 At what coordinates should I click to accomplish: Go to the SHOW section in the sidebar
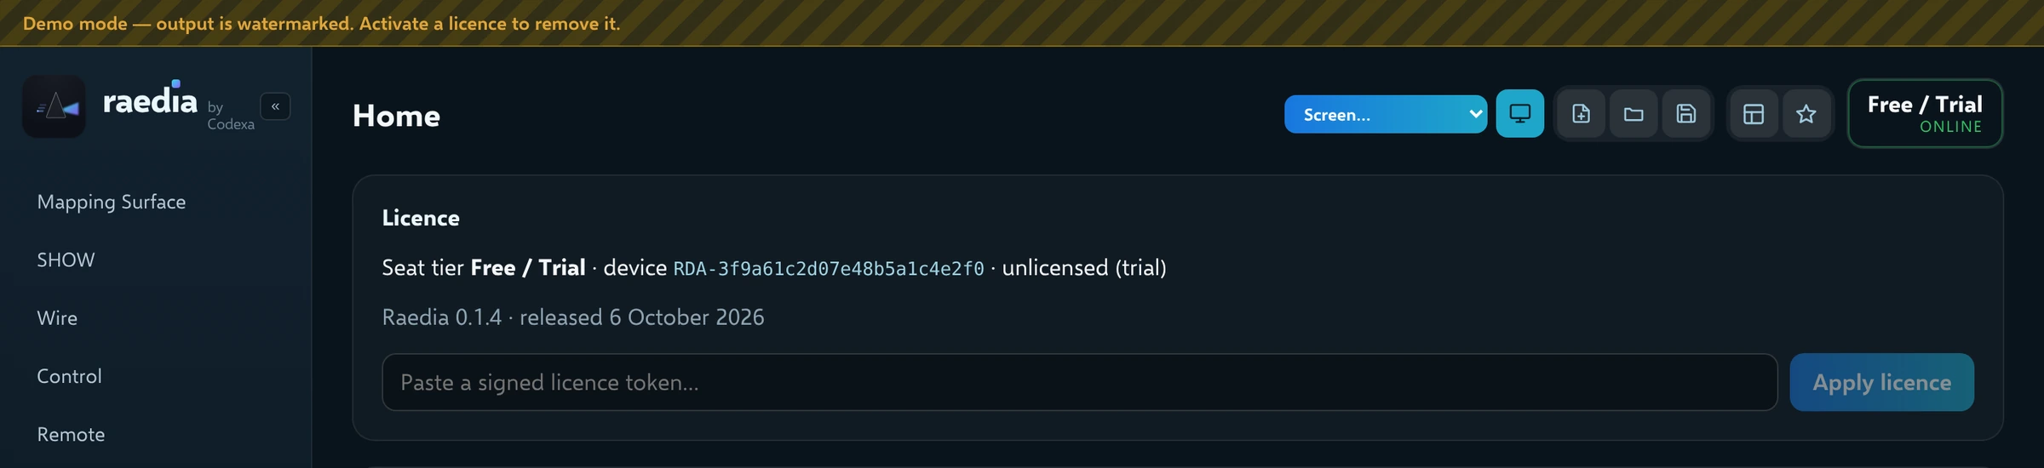coord(66,260)
